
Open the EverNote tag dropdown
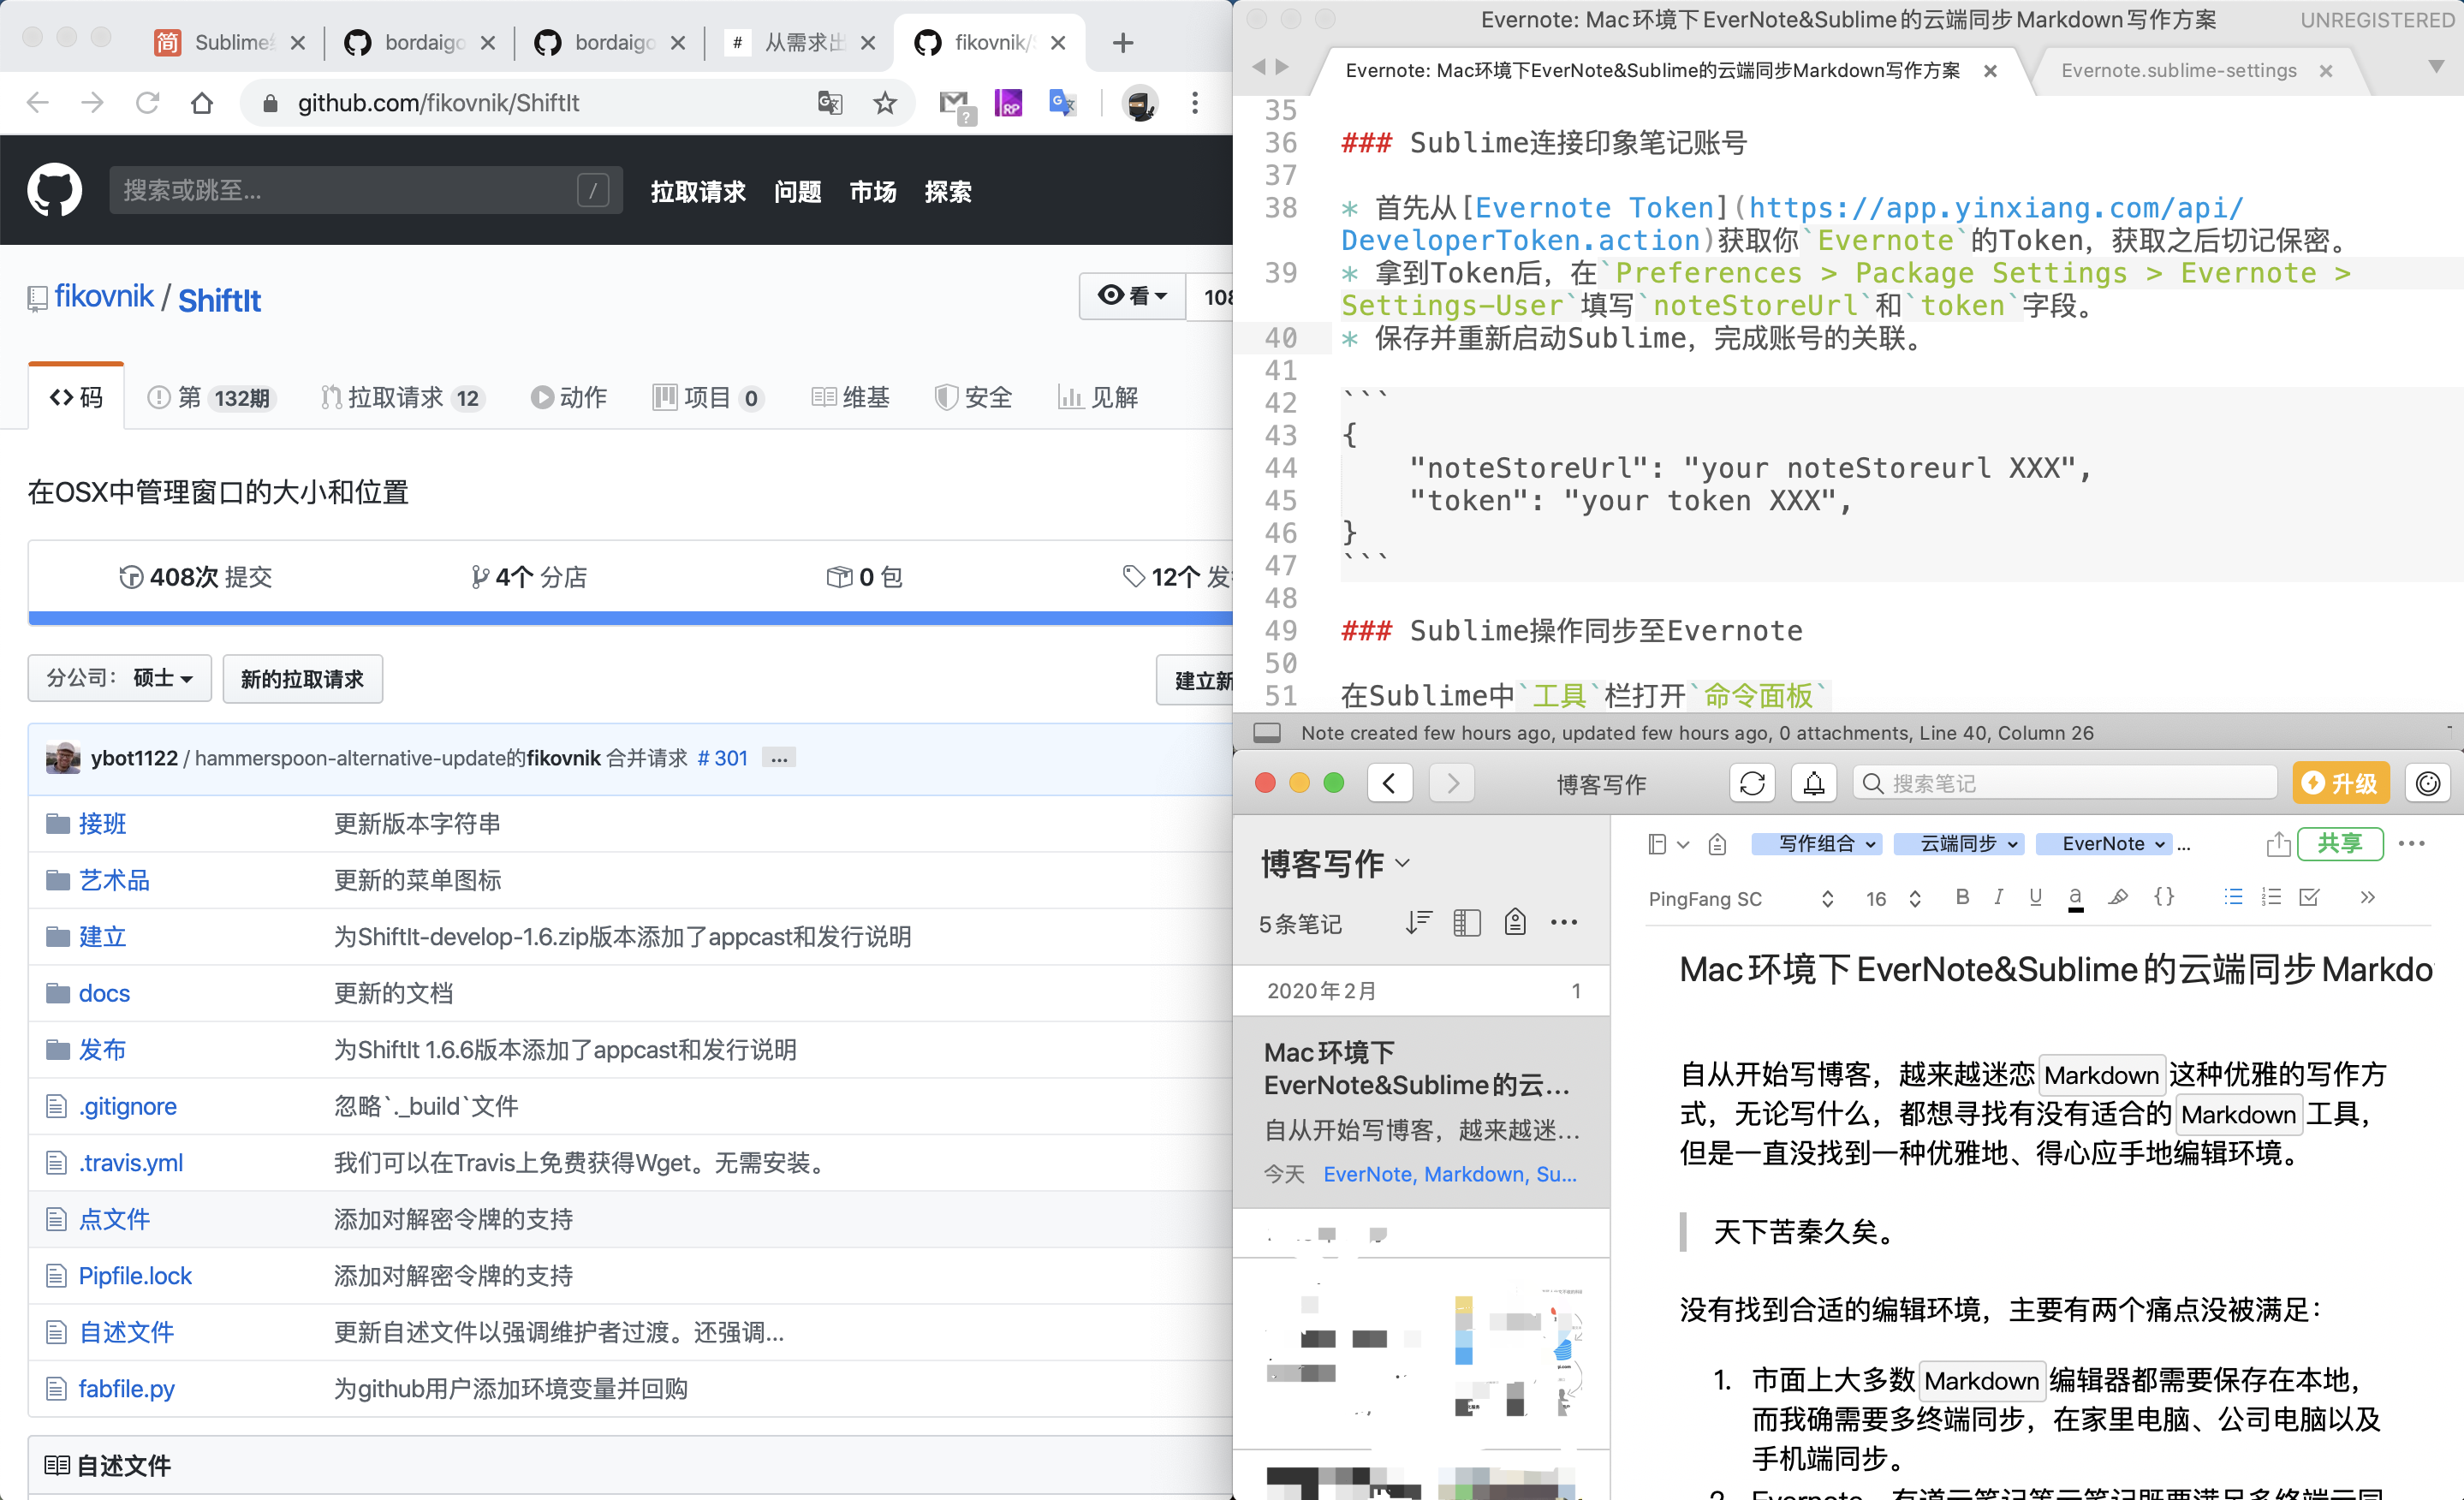coord(2103,844)
